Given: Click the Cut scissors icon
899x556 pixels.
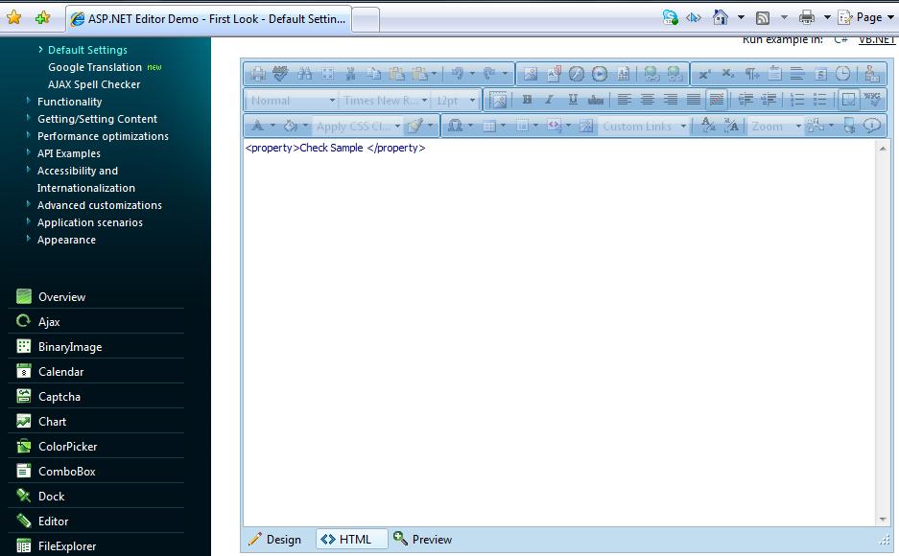Looking at the screenshot, I should point(350,74).
